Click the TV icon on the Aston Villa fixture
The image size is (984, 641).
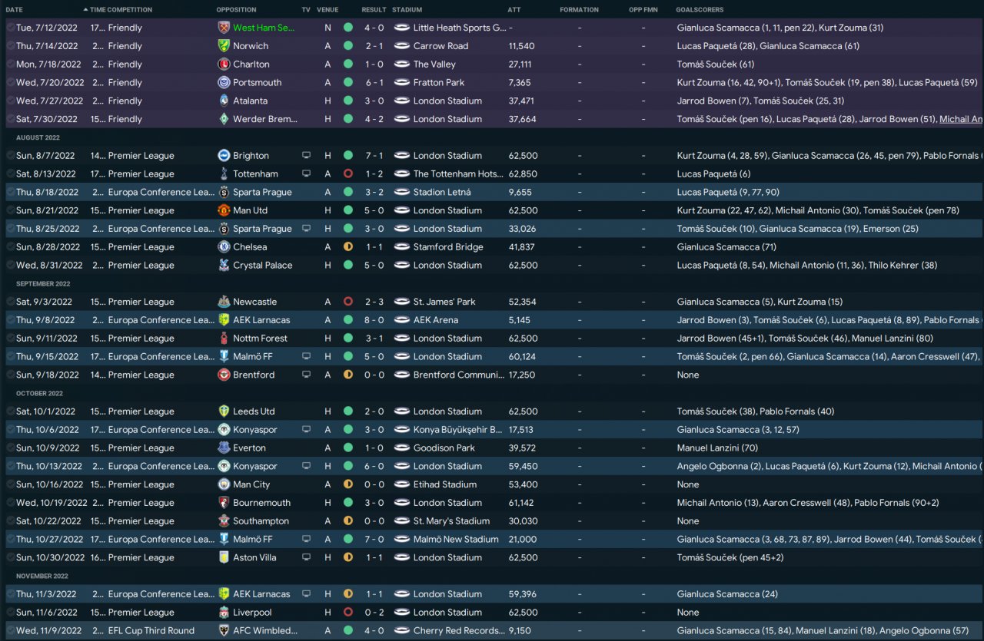click(x=307, y=558)
